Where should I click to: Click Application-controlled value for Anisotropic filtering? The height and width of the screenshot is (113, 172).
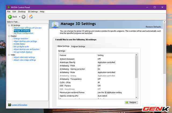(x=106, y=62)
